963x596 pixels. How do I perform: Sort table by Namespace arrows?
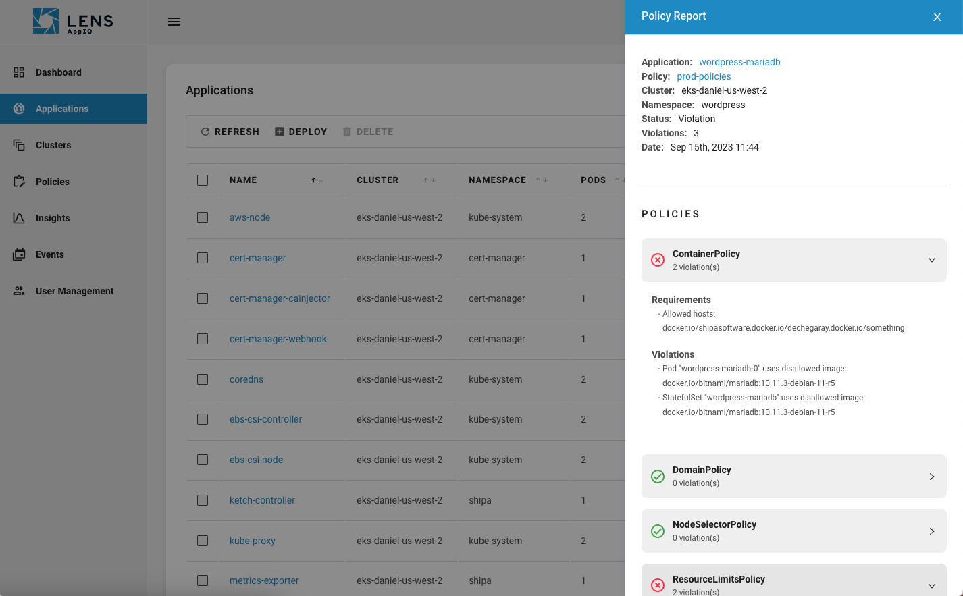click(542, 180)
